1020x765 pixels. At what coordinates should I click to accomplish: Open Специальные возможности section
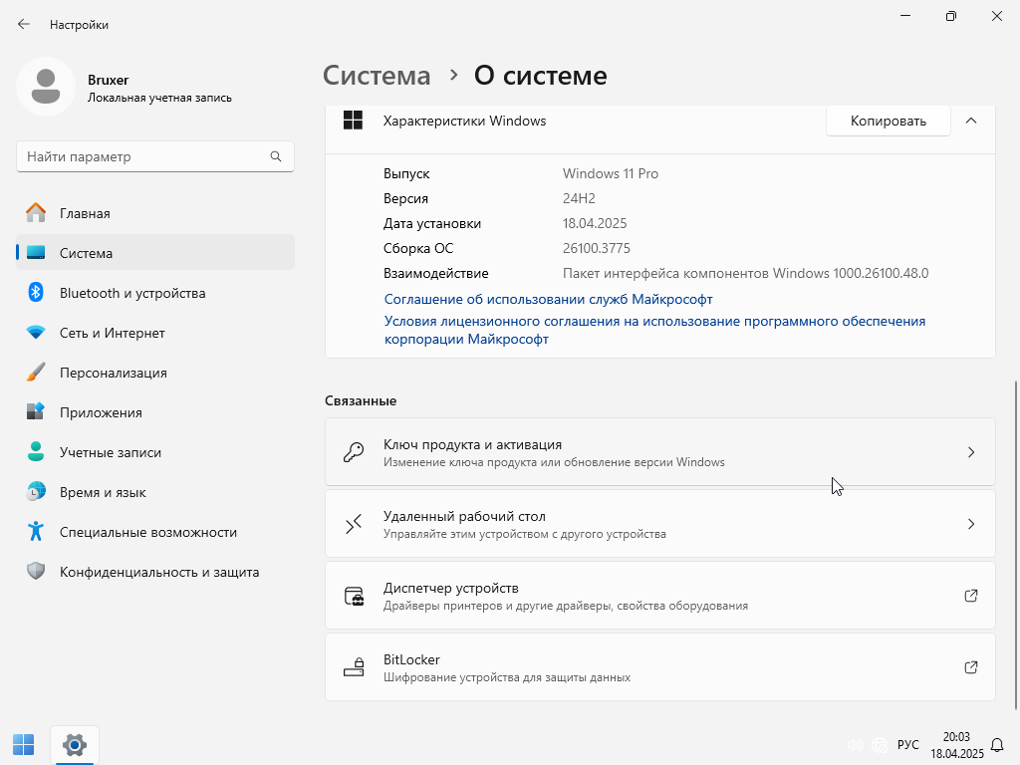[154, 532]
